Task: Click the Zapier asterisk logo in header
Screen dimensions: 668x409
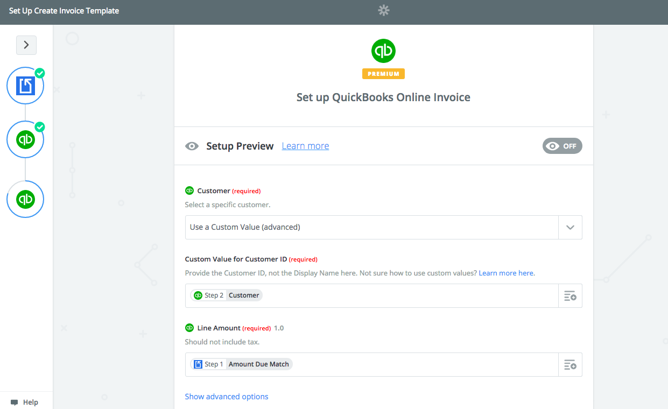Action: coord(383,10)
